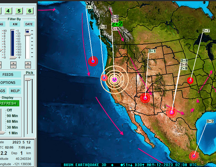Click the longitude value -121.139336
This screenshot has height=167, width=216.
click(x=22, y=164)
